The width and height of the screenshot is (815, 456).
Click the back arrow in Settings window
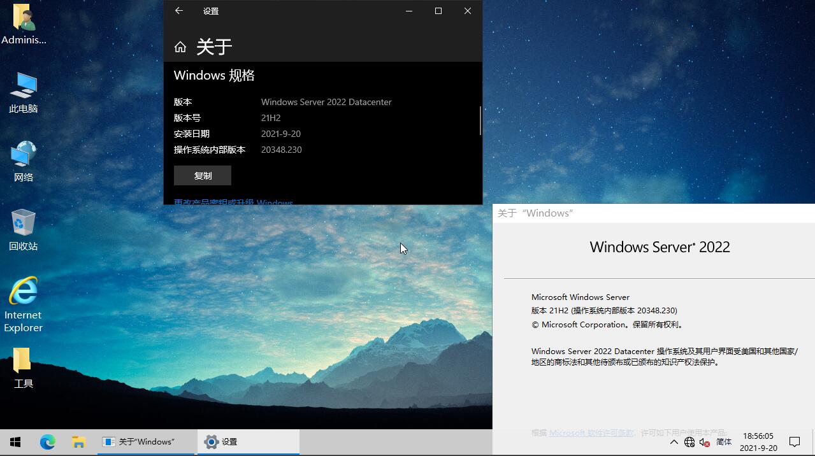pyautogui.click(x=179, y=11)
